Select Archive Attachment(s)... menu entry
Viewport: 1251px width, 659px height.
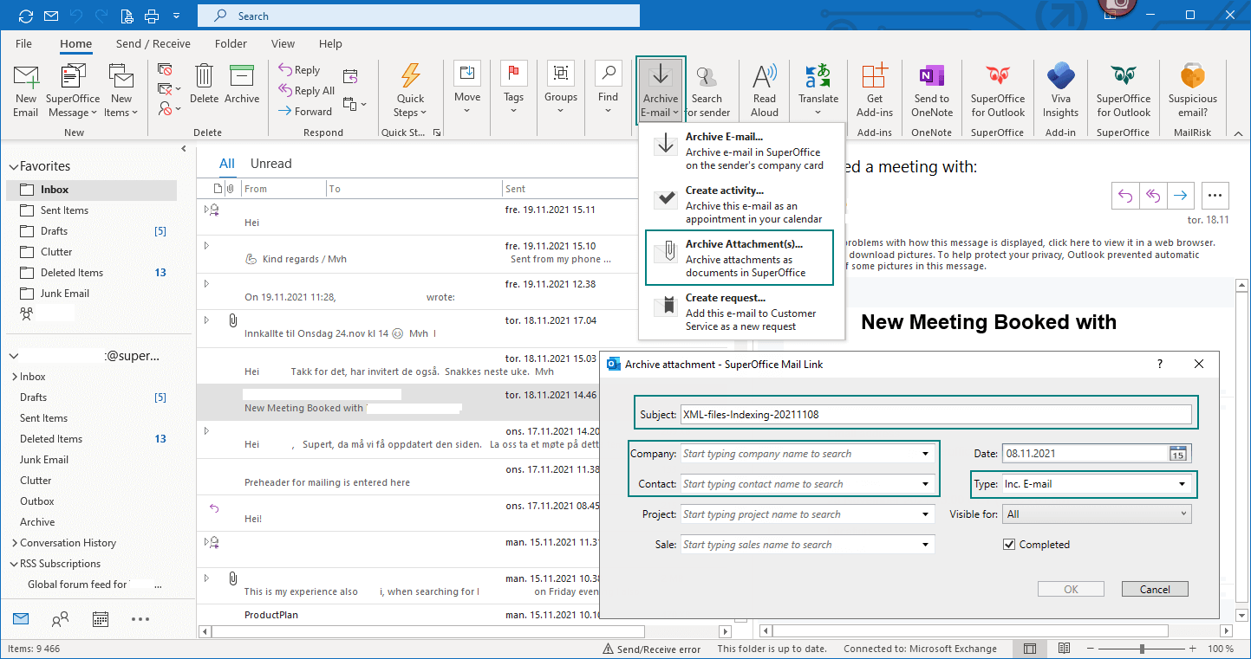tap(740, 258)
